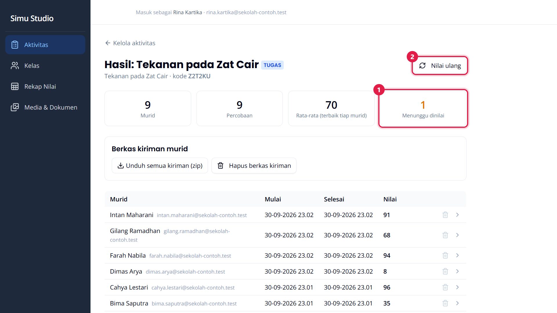Click the Simu Studio logo text
557x313 pixels.
pyautogui.click(x=32, y=18)
